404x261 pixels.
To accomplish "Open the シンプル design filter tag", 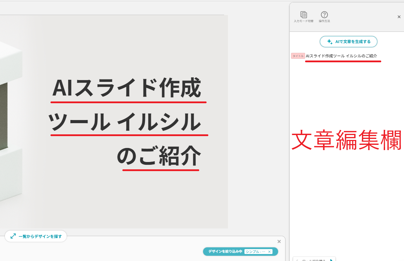I will pos(255,252).
